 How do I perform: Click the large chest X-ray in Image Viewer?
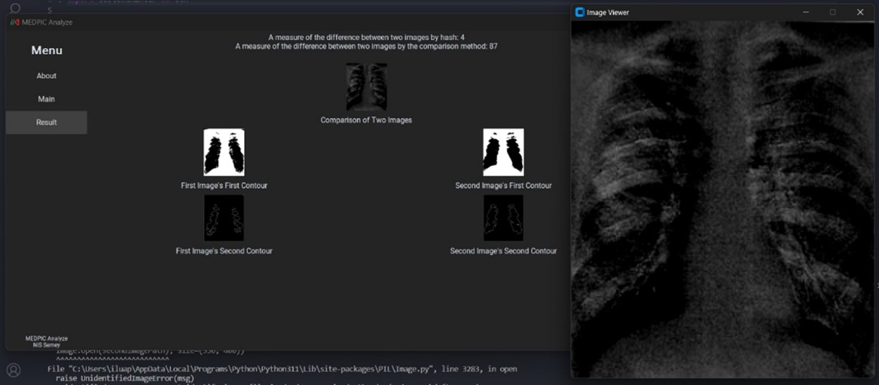tap(723, 199)
